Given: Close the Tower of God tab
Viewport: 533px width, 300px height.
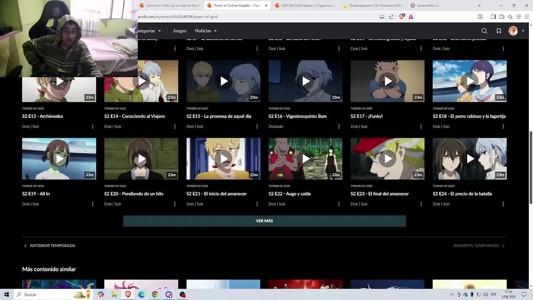Looking at the screenshot, I should [x=266, y=5].
